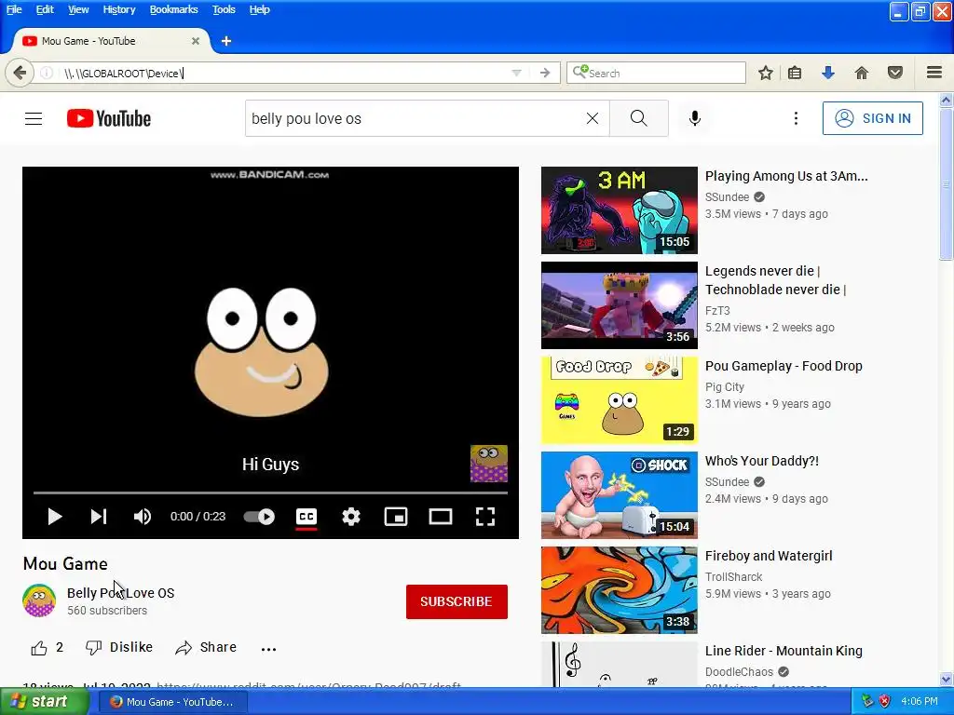Open player settings gear

point(351,516)
